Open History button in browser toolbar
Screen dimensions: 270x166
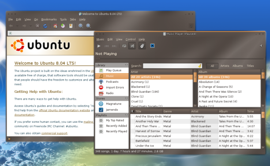point(63,26)
